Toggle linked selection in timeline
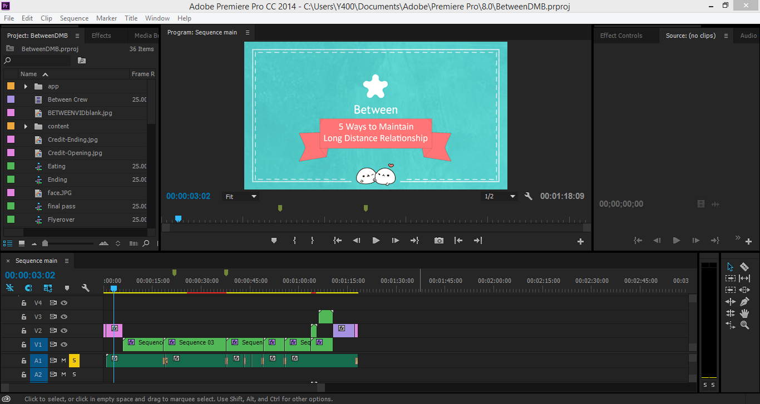This screenshot has height=404, width=760. [x=48, y=288]
